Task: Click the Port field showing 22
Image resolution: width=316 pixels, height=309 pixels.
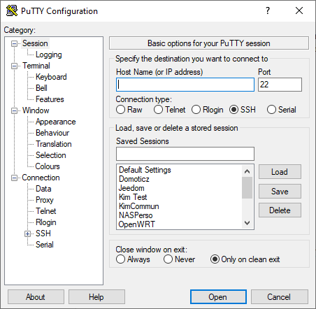Action: click(280, 85)
